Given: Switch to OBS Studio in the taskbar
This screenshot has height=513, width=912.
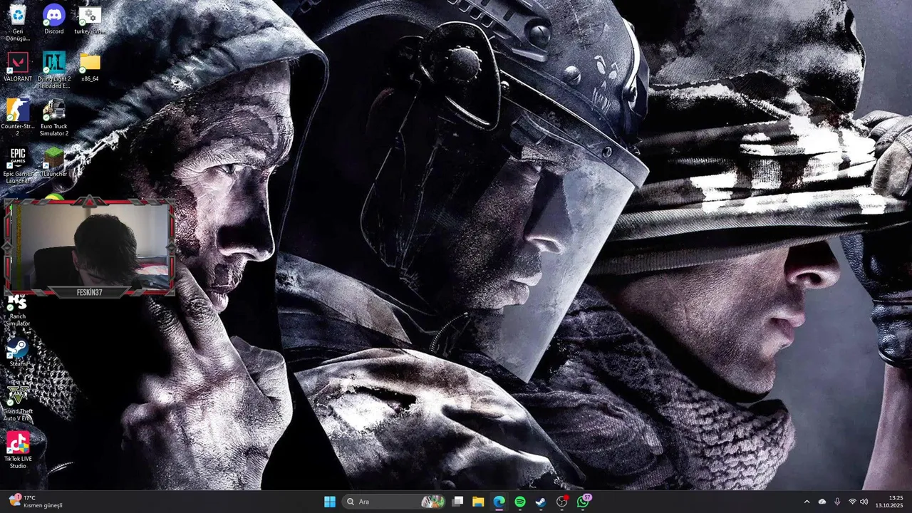Looking at the screenshot, I should point(562,502).
